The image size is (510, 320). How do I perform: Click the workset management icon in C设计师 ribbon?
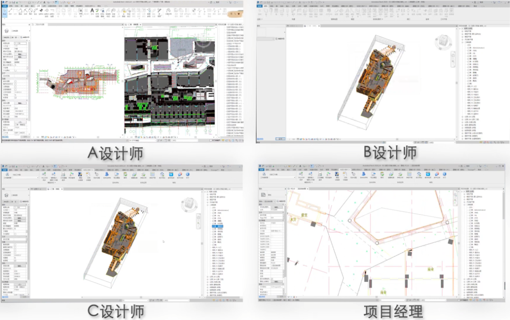[7, 174]
